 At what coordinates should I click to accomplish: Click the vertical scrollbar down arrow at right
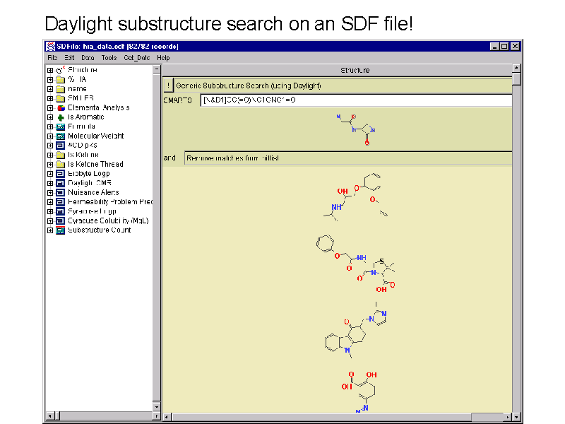pos(516,407)
